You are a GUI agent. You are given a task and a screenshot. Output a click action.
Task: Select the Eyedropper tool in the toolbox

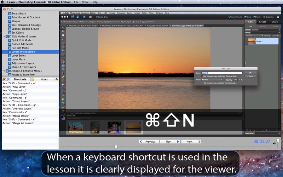[63, 39]
